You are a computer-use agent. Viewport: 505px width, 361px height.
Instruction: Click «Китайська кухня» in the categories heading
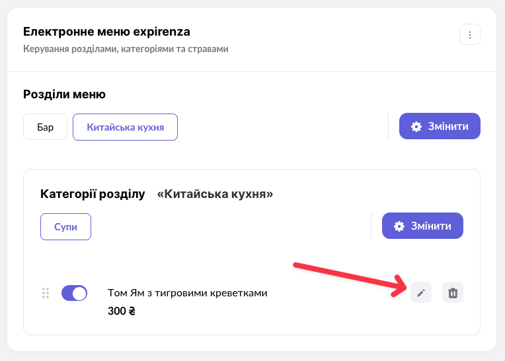(215, 194)
